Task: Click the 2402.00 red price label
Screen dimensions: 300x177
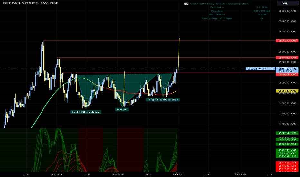Action: [x=287, y=74]
